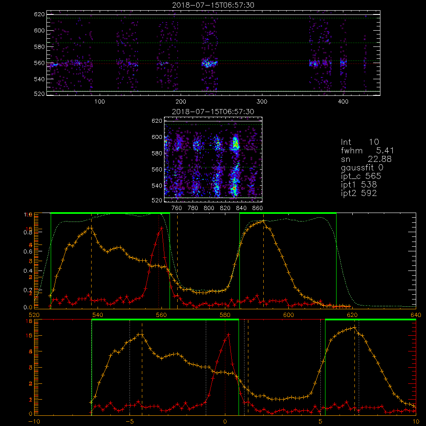Click the 520 x-axis label of third plot
The height and width of the screenshot is (426, 426).
tap(34, 315)
